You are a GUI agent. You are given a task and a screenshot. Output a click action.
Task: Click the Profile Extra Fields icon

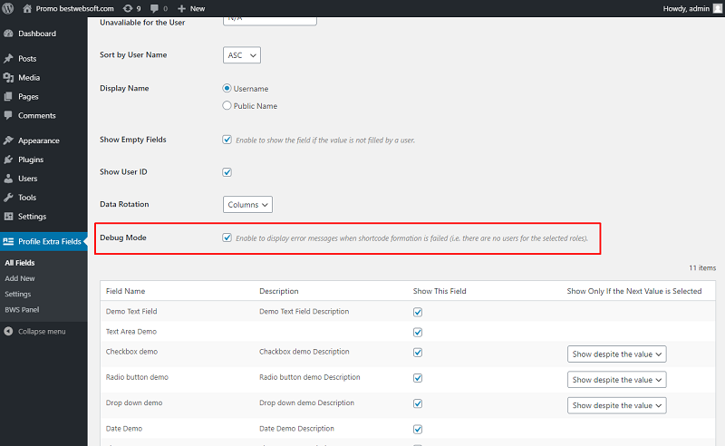coord(8,241)
